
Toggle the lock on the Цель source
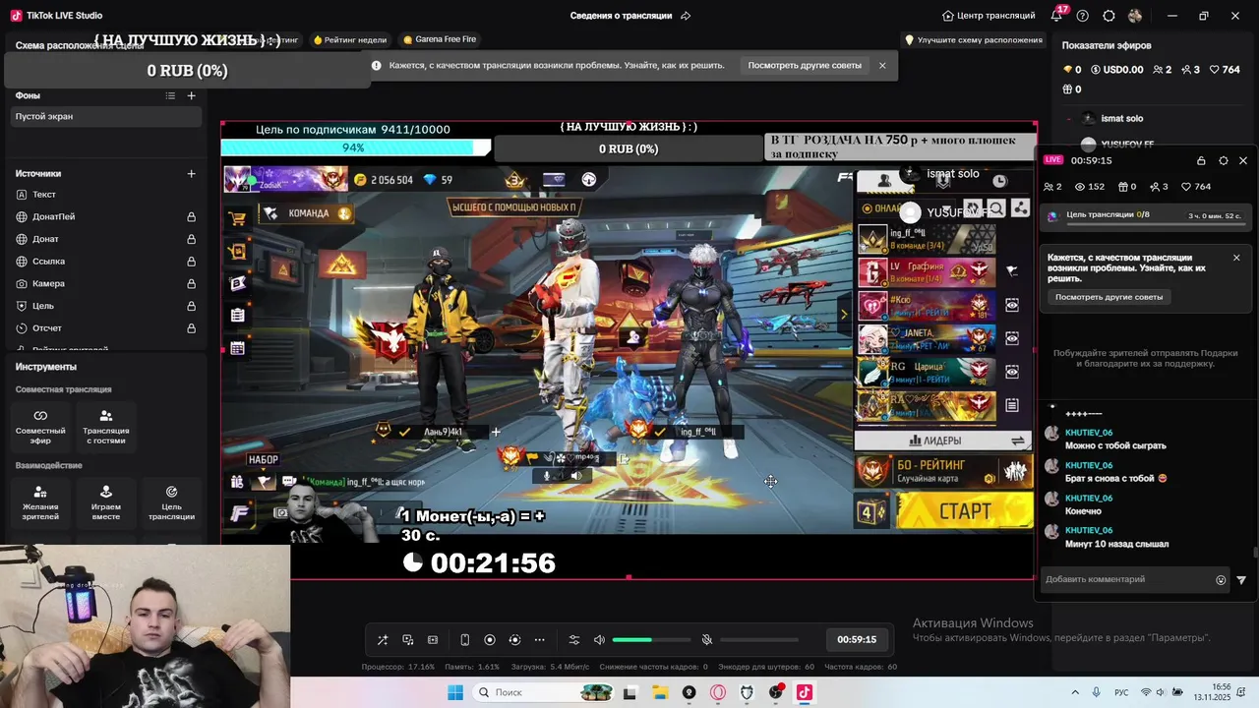pyautogui.click(x=191, y=306)
